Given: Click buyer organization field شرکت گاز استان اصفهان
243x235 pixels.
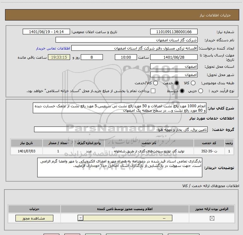Looking at the screenshot, I should 127,40.
